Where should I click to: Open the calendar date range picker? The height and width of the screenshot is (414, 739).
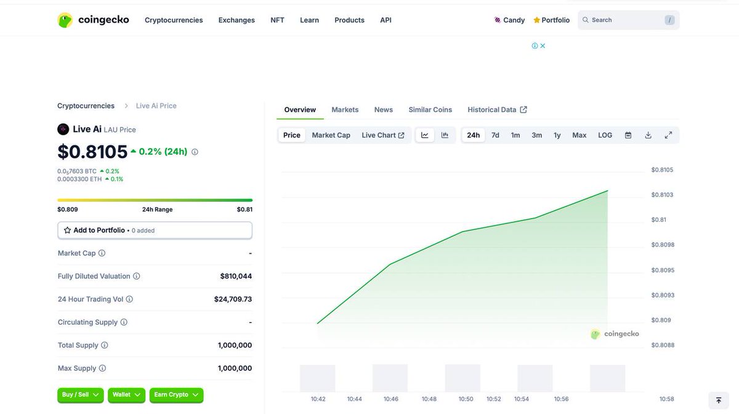[x=628, y=135]
